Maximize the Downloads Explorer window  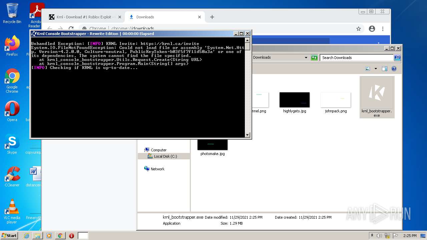(392, 48)
